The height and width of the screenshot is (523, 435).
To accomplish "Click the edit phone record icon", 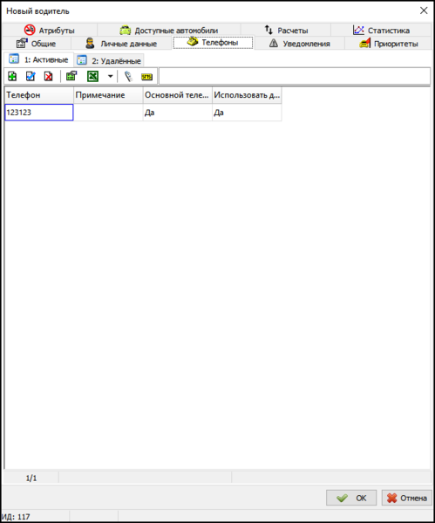I will 31,76.
